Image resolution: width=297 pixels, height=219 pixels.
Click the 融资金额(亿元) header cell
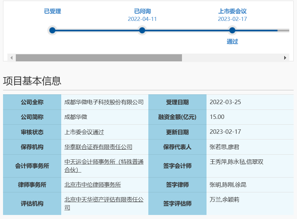[177, 117]
